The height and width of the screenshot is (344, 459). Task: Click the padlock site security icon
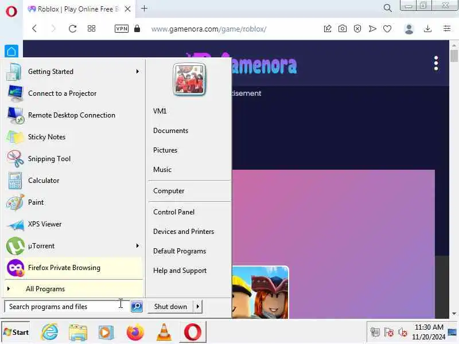(x=137, y=29)
